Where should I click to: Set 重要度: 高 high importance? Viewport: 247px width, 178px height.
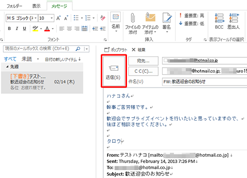192,16
